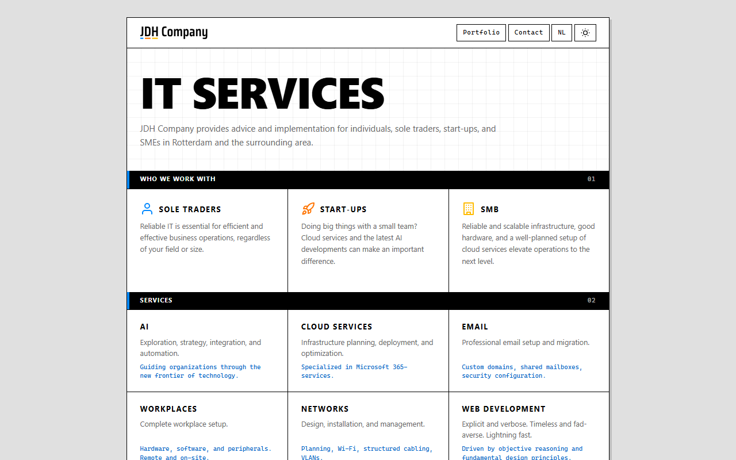The width and height of the screenshot is (736, 460).
Task: Click the section number 02
Action: pyautogui.click(x=591, y=300)
